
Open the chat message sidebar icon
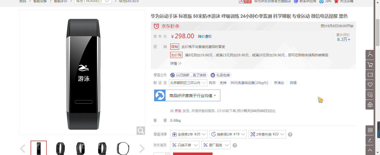point(370,95)
